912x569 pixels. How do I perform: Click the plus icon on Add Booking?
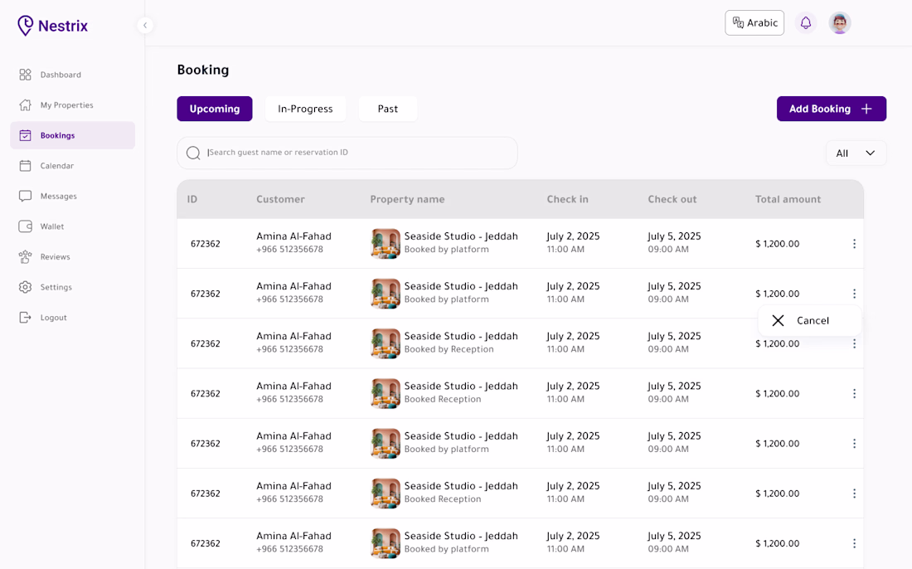click(x=866, y=109)
